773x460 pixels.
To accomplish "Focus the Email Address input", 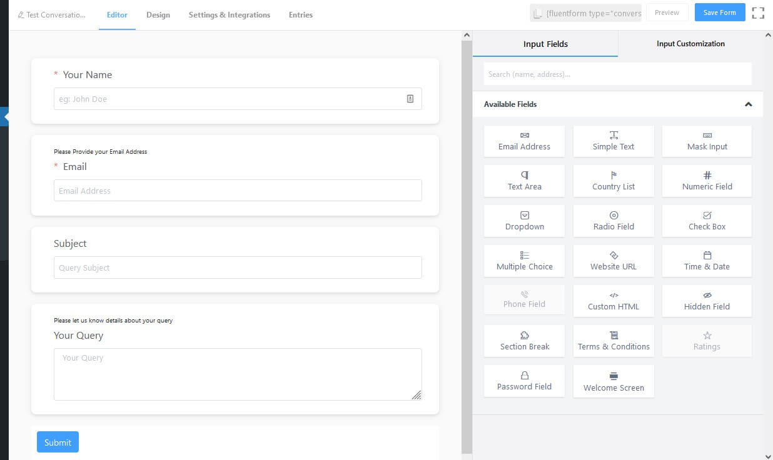I will (238, 191).
